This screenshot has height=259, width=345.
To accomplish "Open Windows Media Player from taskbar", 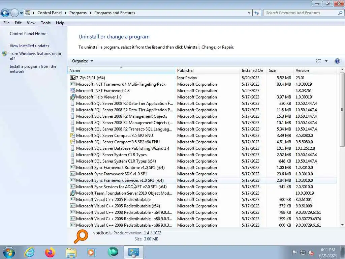I will 91,252.
